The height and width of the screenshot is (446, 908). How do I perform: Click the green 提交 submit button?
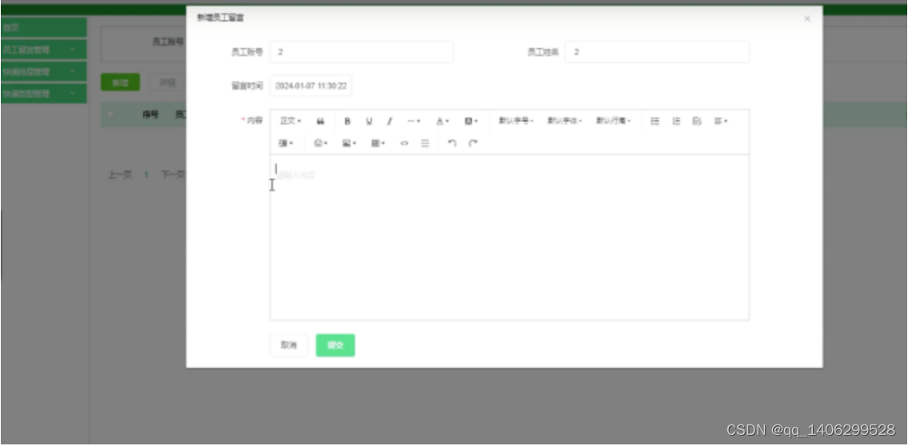tap(335, 345)
